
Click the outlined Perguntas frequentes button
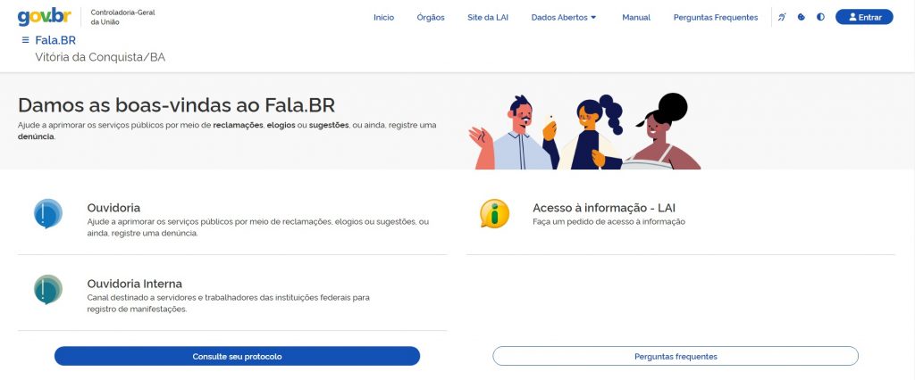[676, 356]
